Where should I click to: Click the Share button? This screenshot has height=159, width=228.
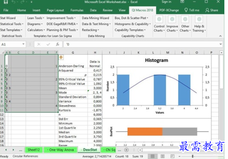[212, 10]
